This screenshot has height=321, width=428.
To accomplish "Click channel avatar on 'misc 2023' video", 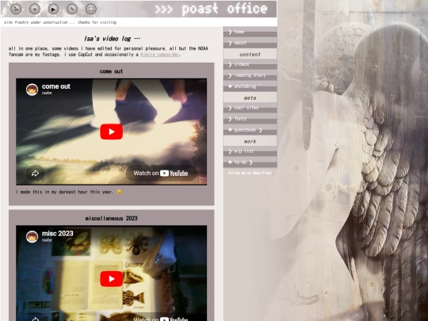I will pyautogui.click(x=32, y=236).
